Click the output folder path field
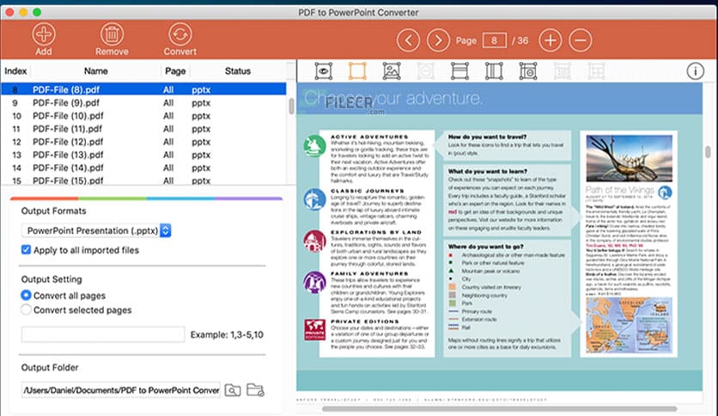Image resolution: width=718 pixels, height=416 pixels. point(121,390)
